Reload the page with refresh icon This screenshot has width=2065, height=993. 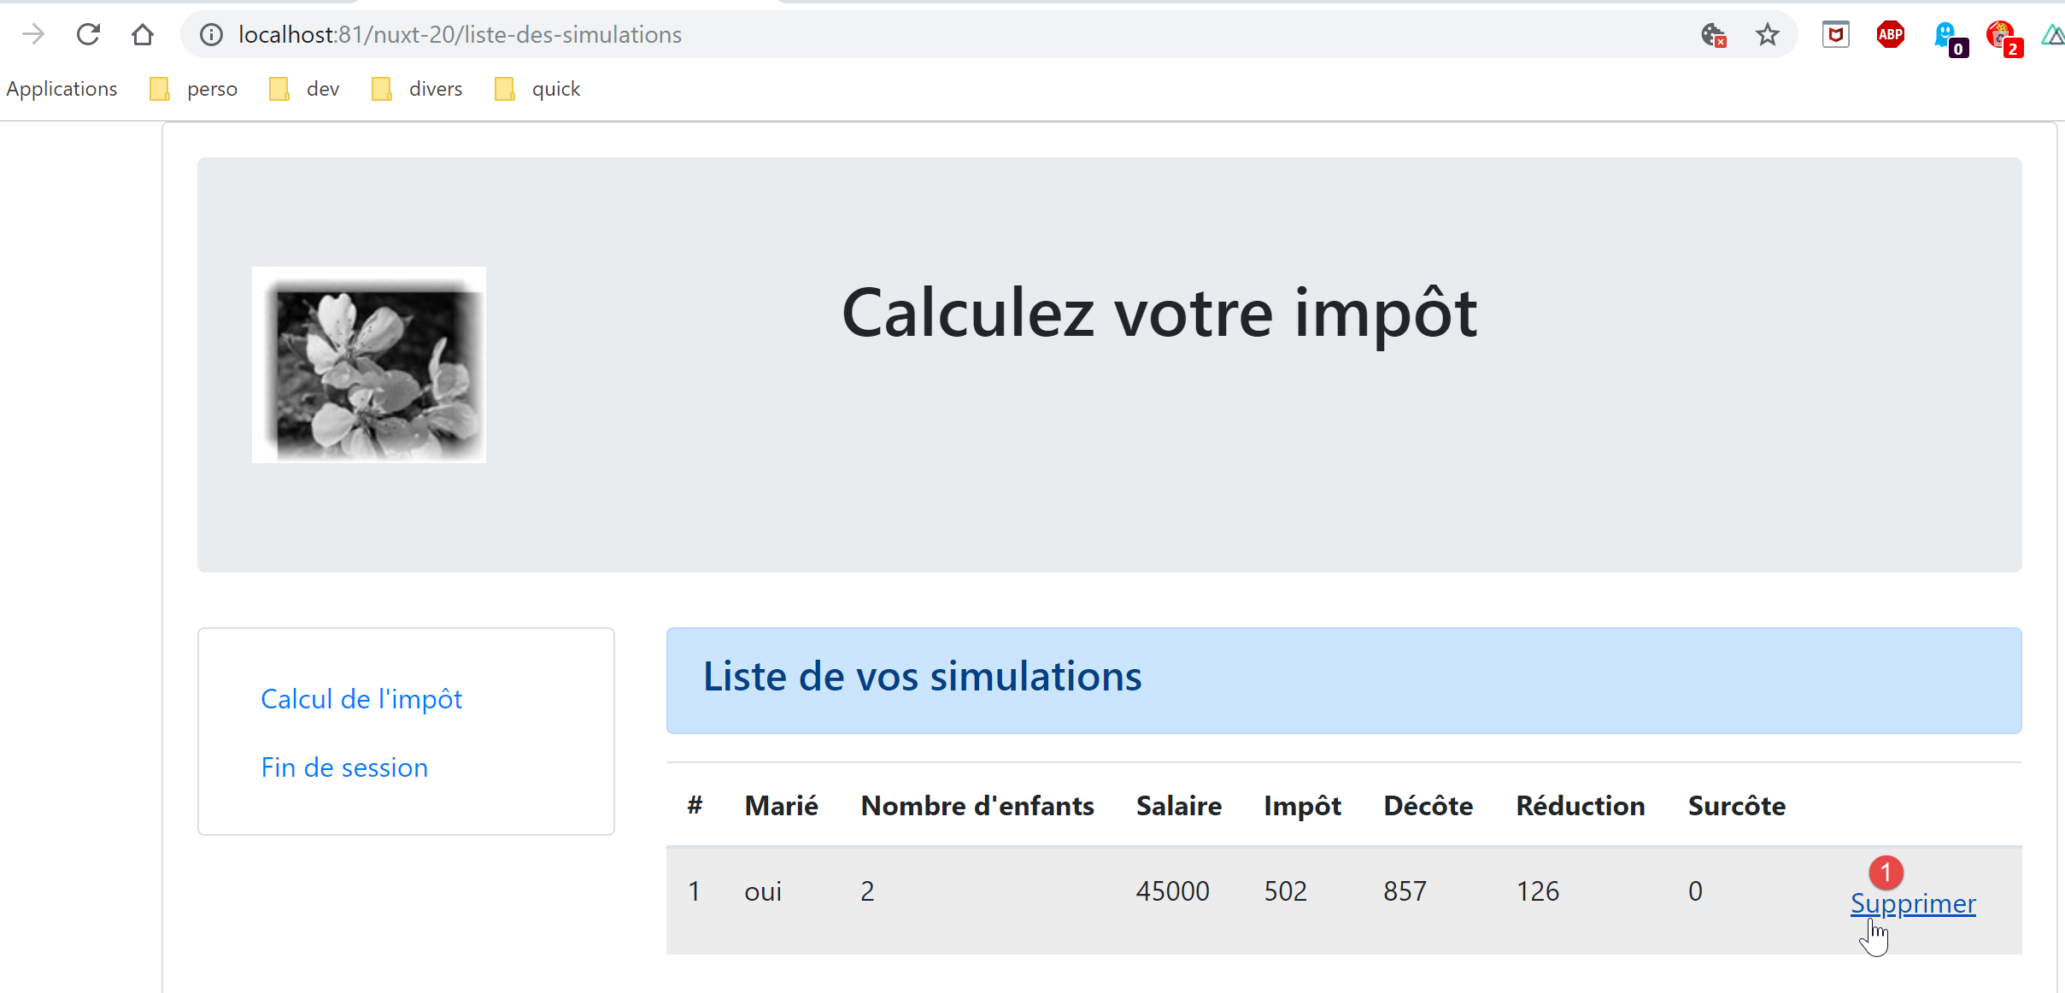88,34
